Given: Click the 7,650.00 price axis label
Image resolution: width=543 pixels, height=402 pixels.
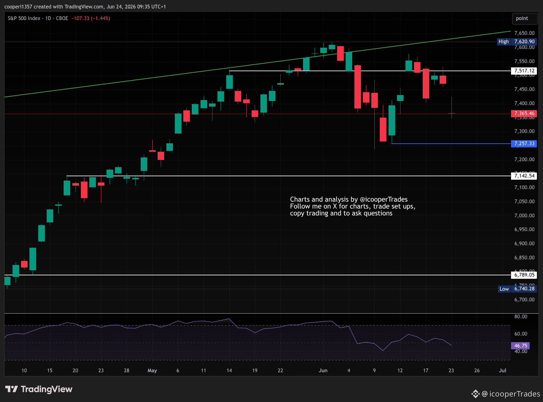Looking at the screenshot, I should click(x=525, y=33).
